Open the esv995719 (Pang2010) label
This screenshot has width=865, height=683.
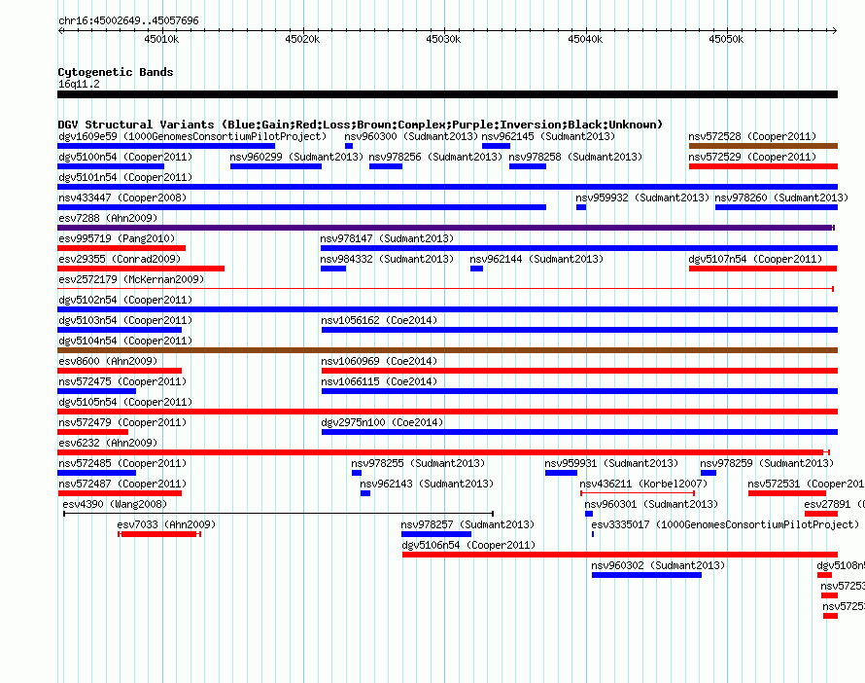point(117,238)
